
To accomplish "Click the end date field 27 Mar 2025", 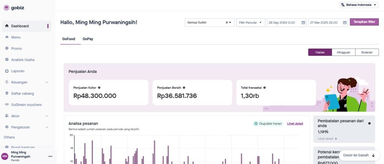I will click(x=328, y=22).
